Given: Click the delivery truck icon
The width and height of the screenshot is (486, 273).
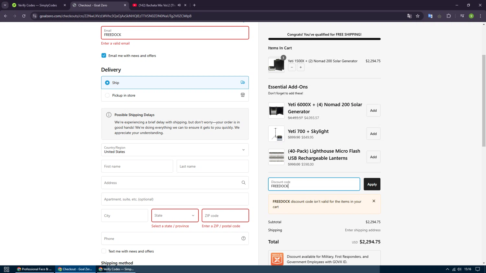Looking at the screenshot, I should point(243,82).
